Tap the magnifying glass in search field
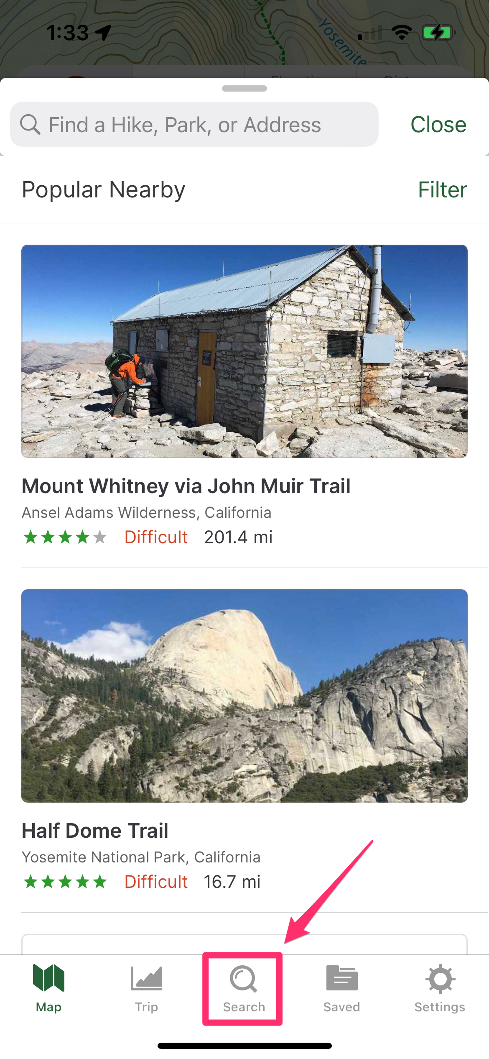 point(30,124)
